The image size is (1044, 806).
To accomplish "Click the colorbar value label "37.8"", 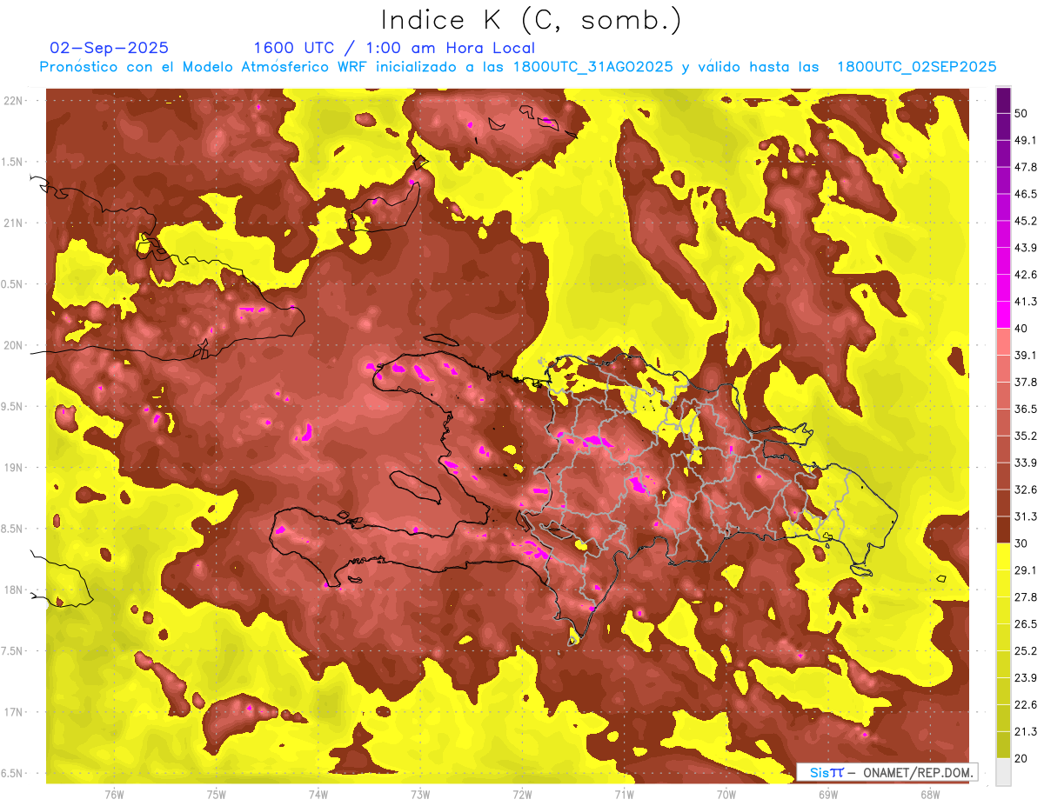I will [x=1026, y=382].
